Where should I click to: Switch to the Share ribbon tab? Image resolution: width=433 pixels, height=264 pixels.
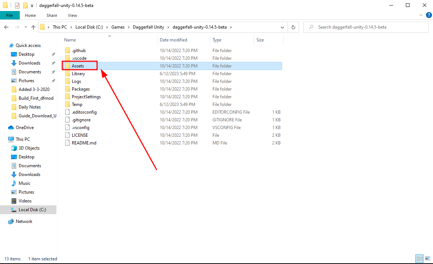coord(52,15)
